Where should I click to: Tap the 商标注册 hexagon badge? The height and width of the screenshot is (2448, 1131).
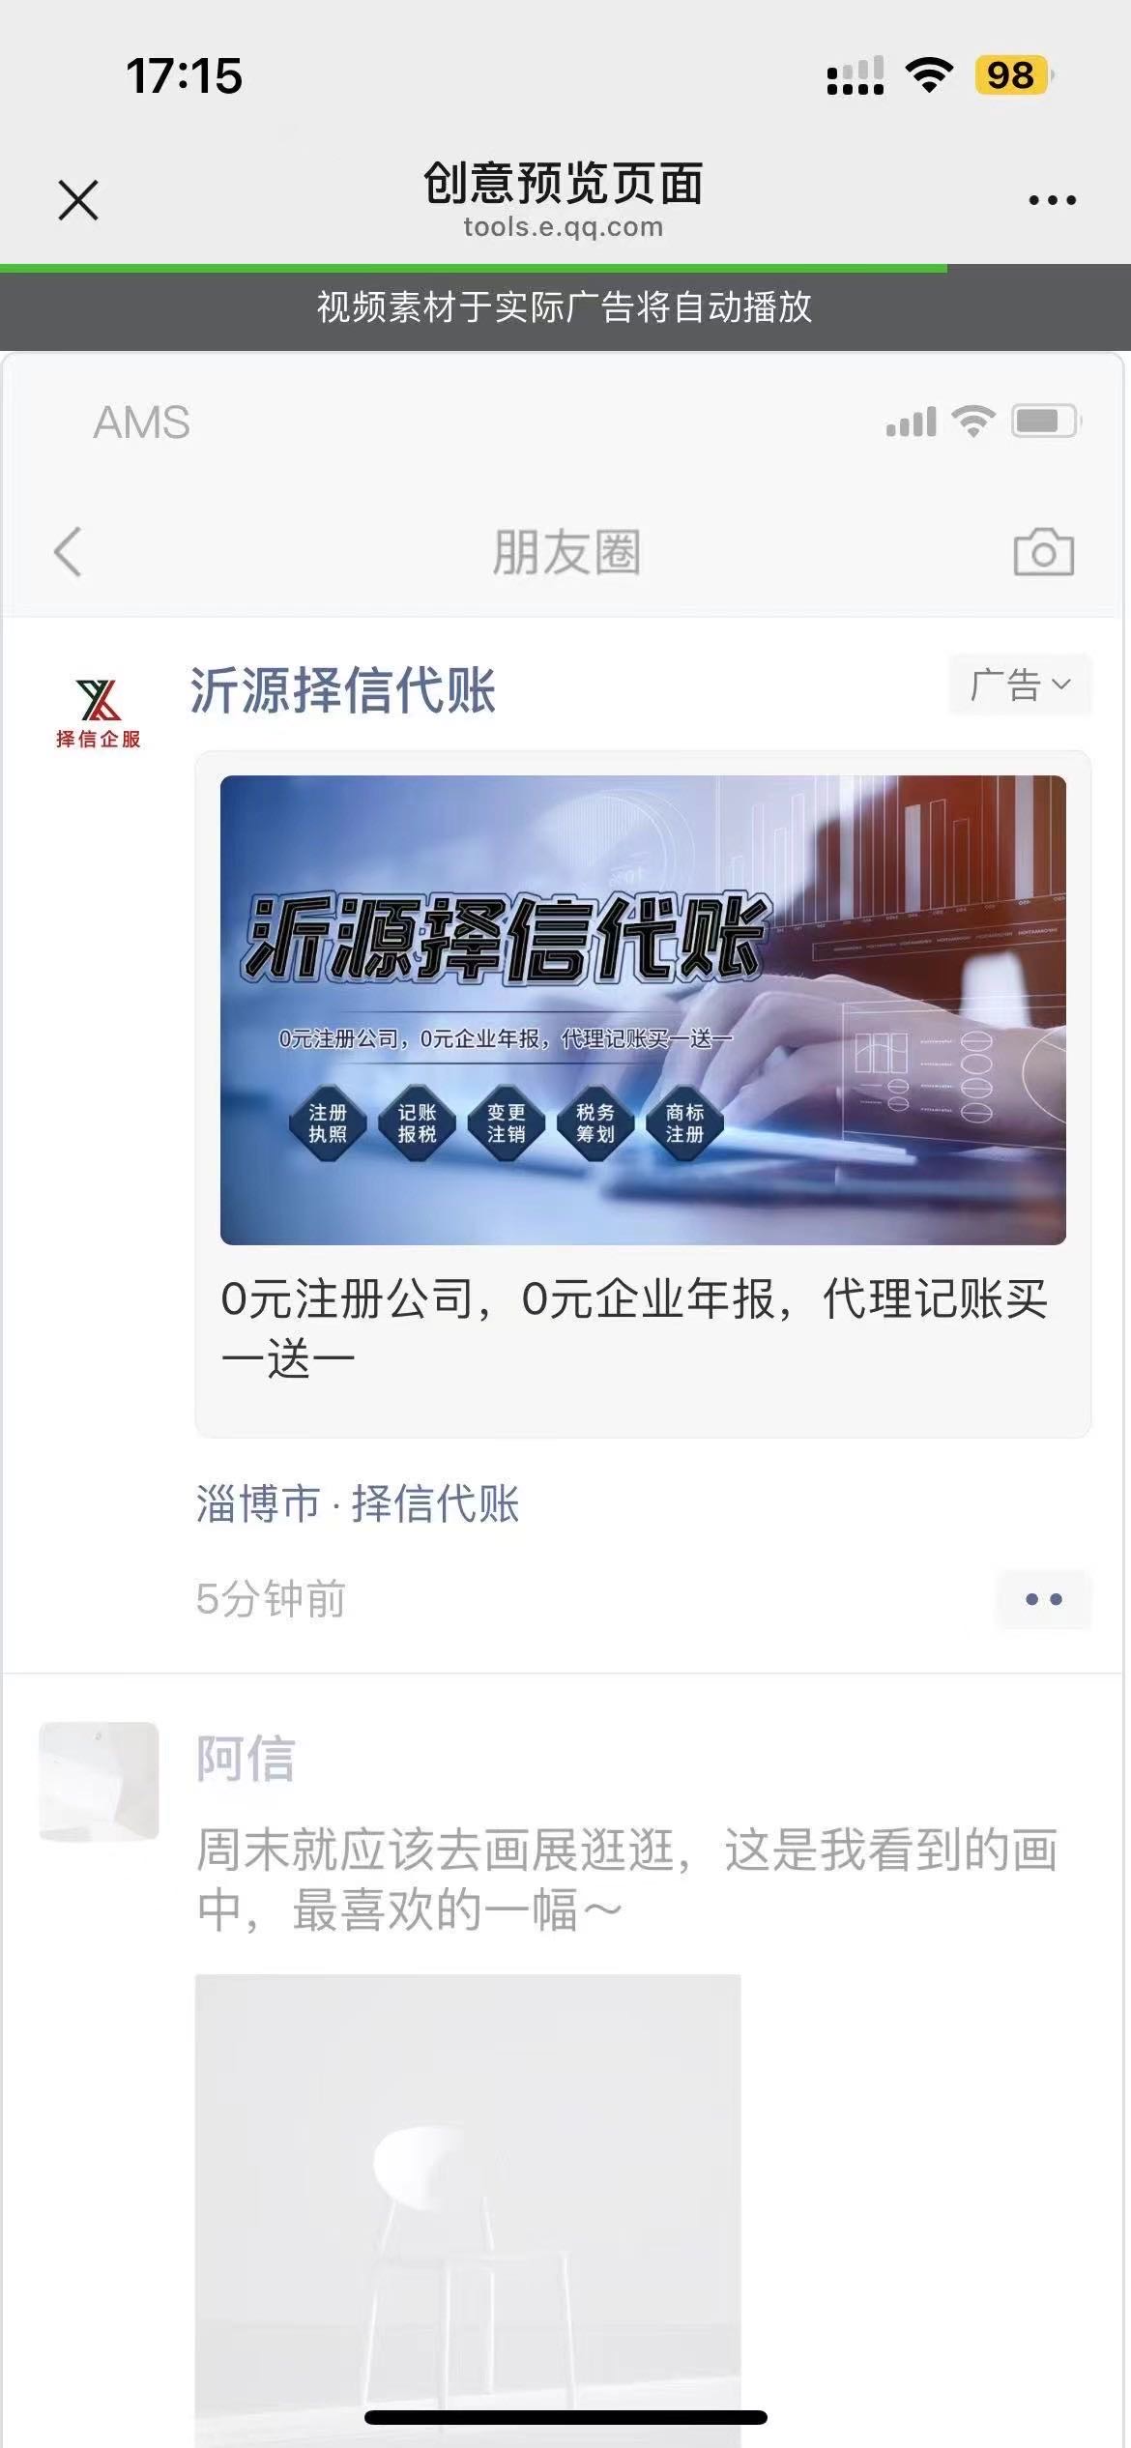pos(684,1122)
